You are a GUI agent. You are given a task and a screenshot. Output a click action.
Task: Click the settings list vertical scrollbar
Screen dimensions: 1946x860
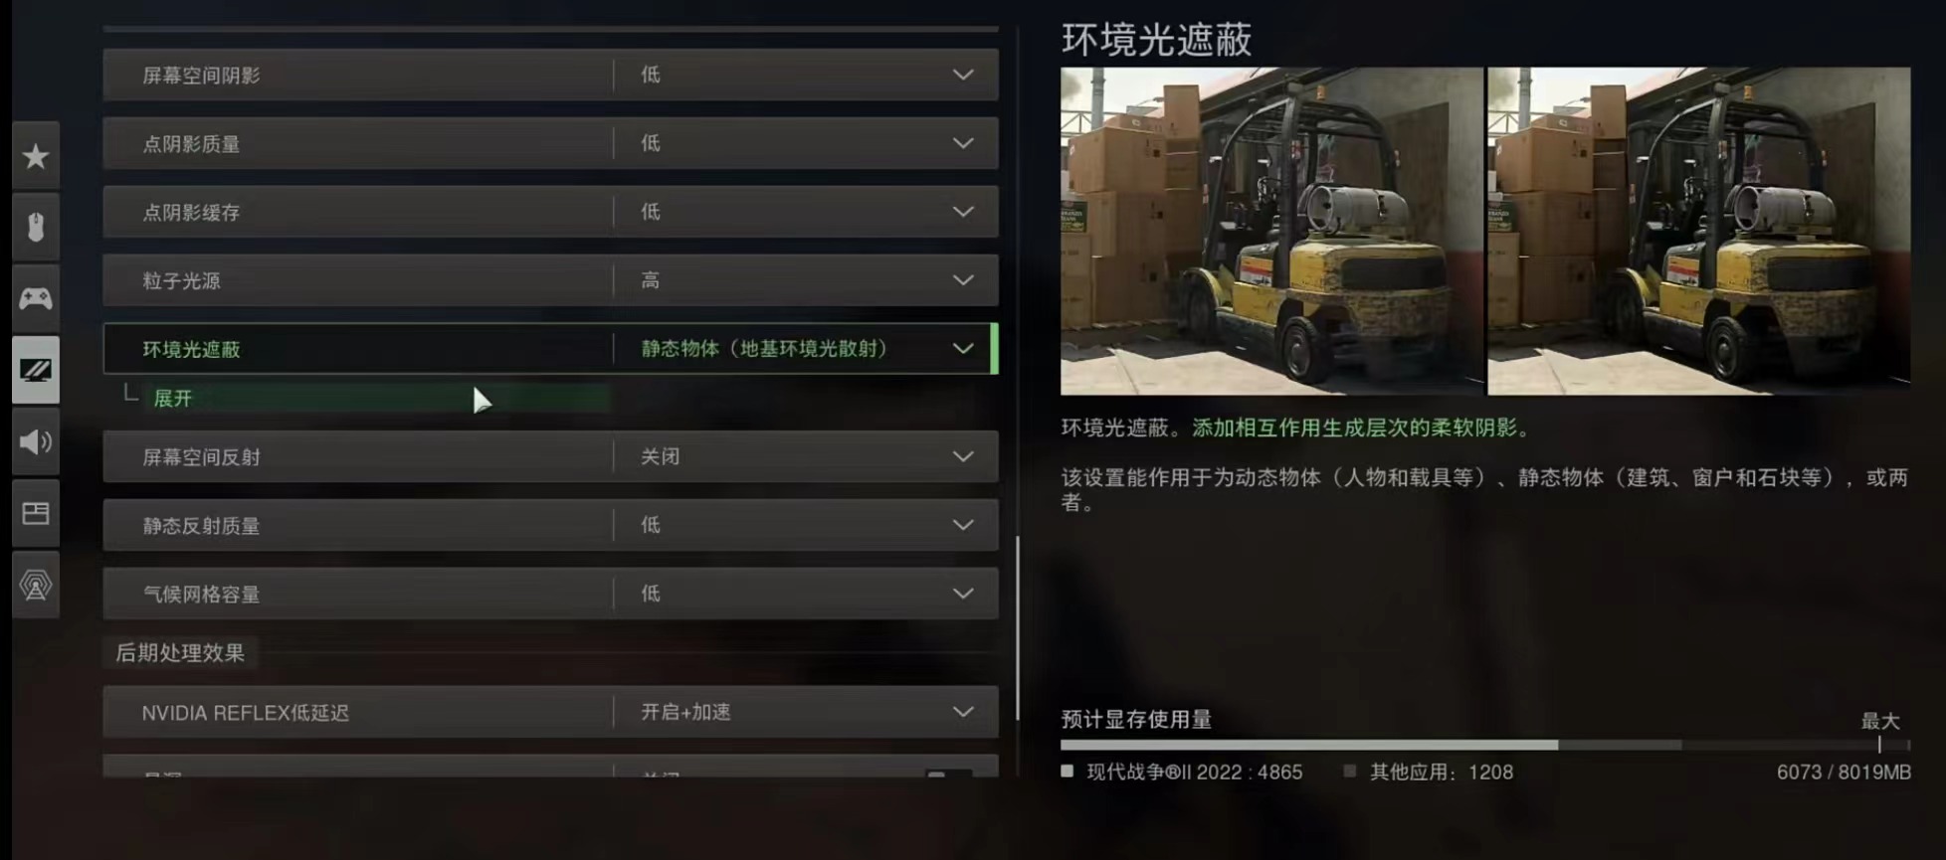[x=1017, y=628]
